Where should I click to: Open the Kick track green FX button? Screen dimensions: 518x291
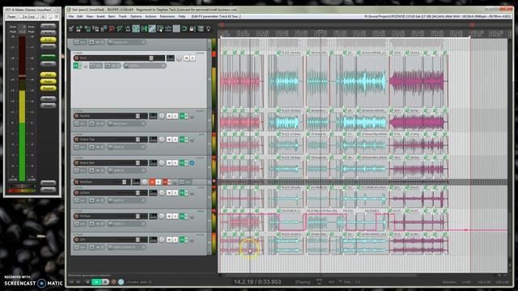point(76,66)
